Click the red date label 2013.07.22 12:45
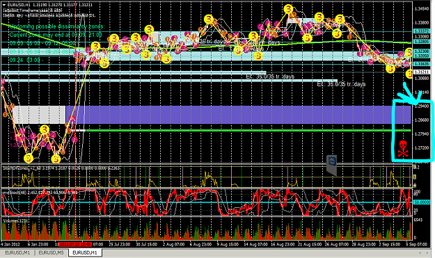 [75, 244]
